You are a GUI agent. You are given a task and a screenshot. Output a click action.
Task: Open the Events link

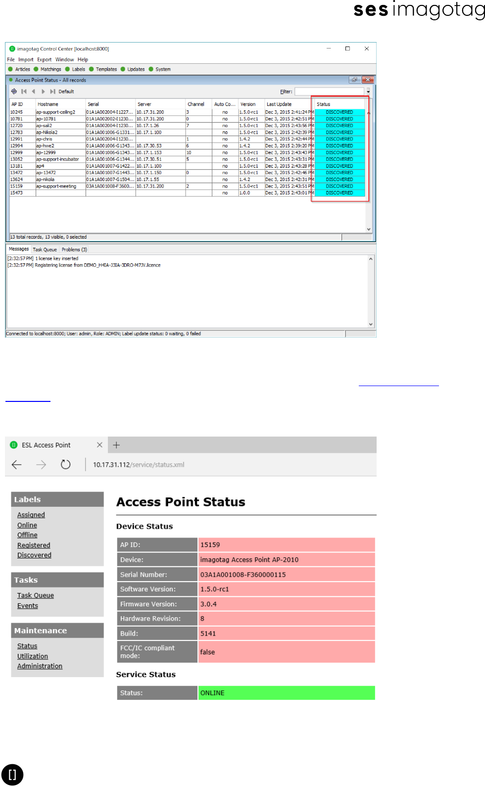tap(28, 606)
